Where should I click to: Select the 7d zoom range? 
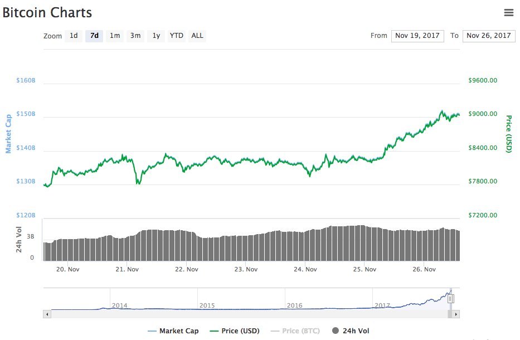[94, 36]
